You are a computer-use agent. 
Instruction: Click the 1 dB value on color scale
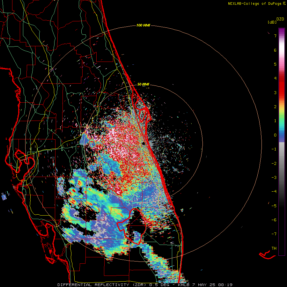275,121
